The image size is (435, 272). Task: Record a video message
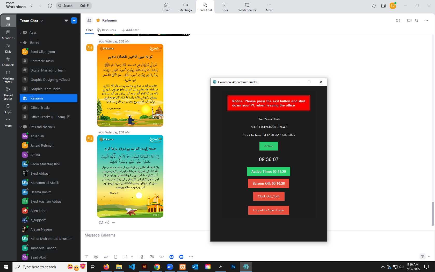tap(152, 257)
